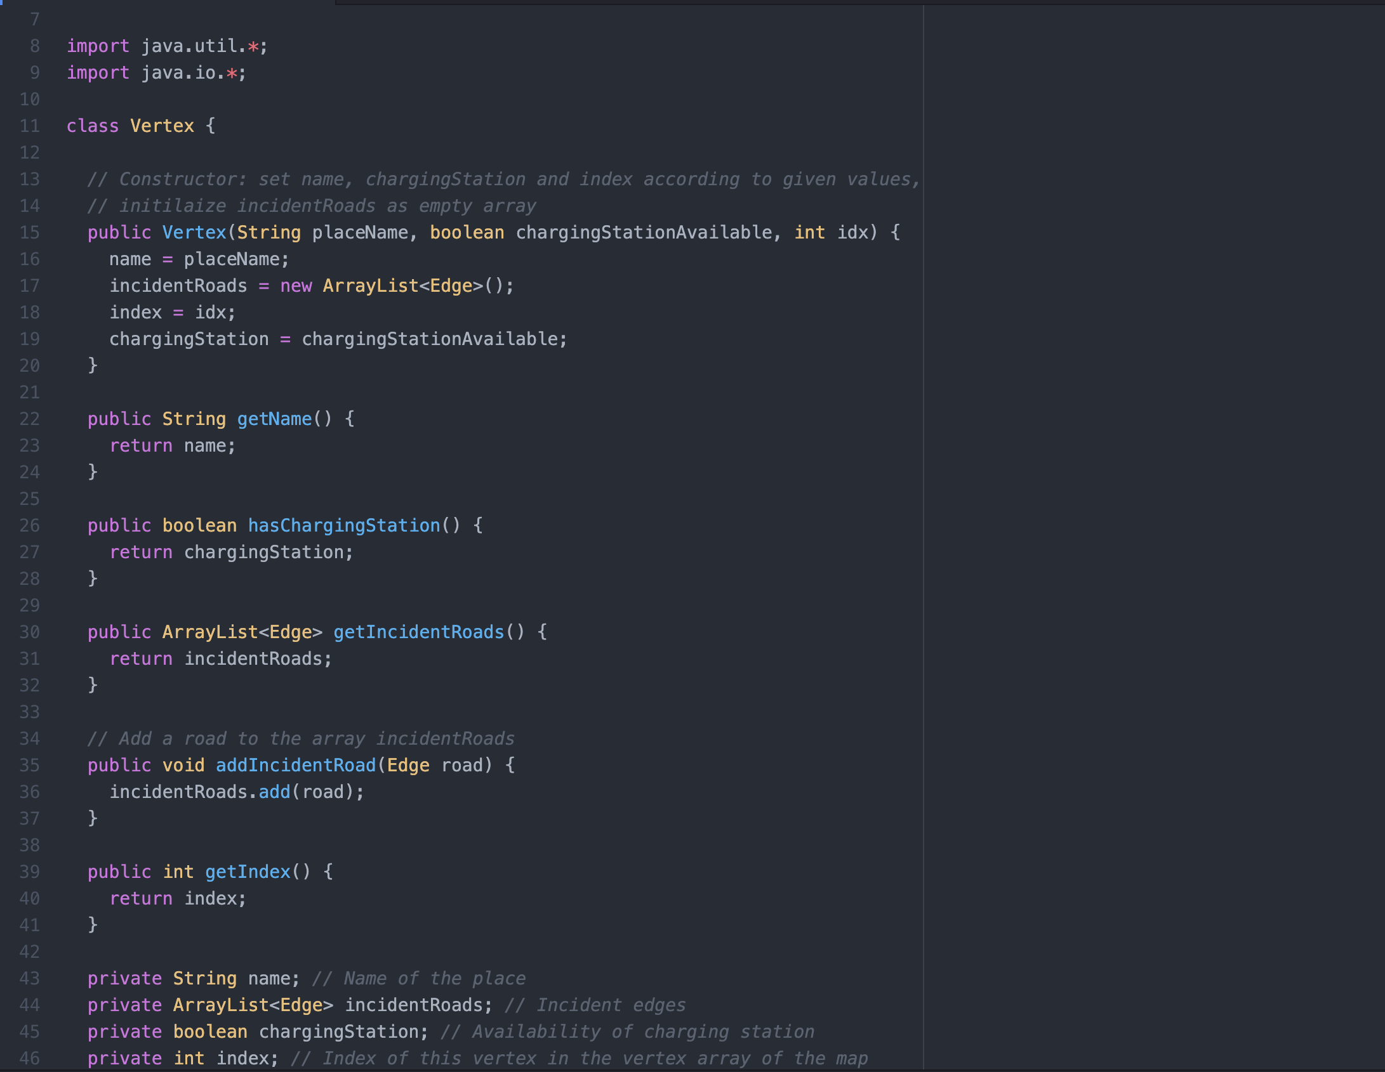Click the import java.util statement
Viewport: 1385px width, 1072px height.
[168, 46]
